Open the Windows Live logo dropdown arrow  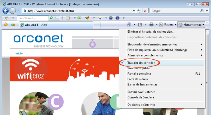pyautogui.click(x=13, y=18)
